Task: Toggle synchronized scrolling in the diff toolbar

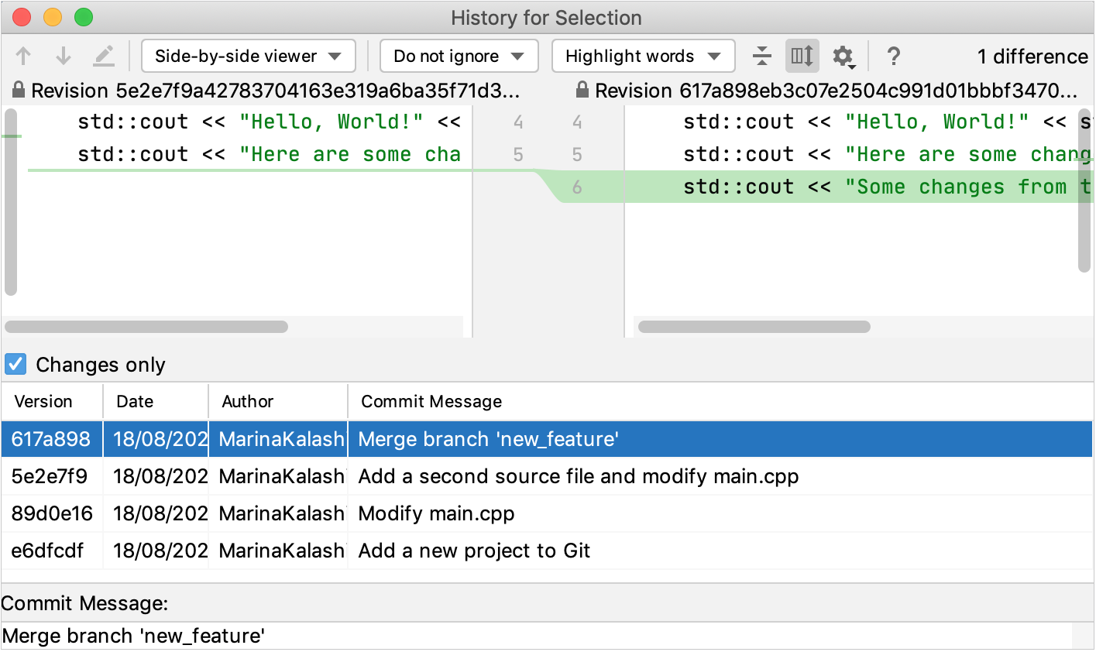Action: (802, 55)
